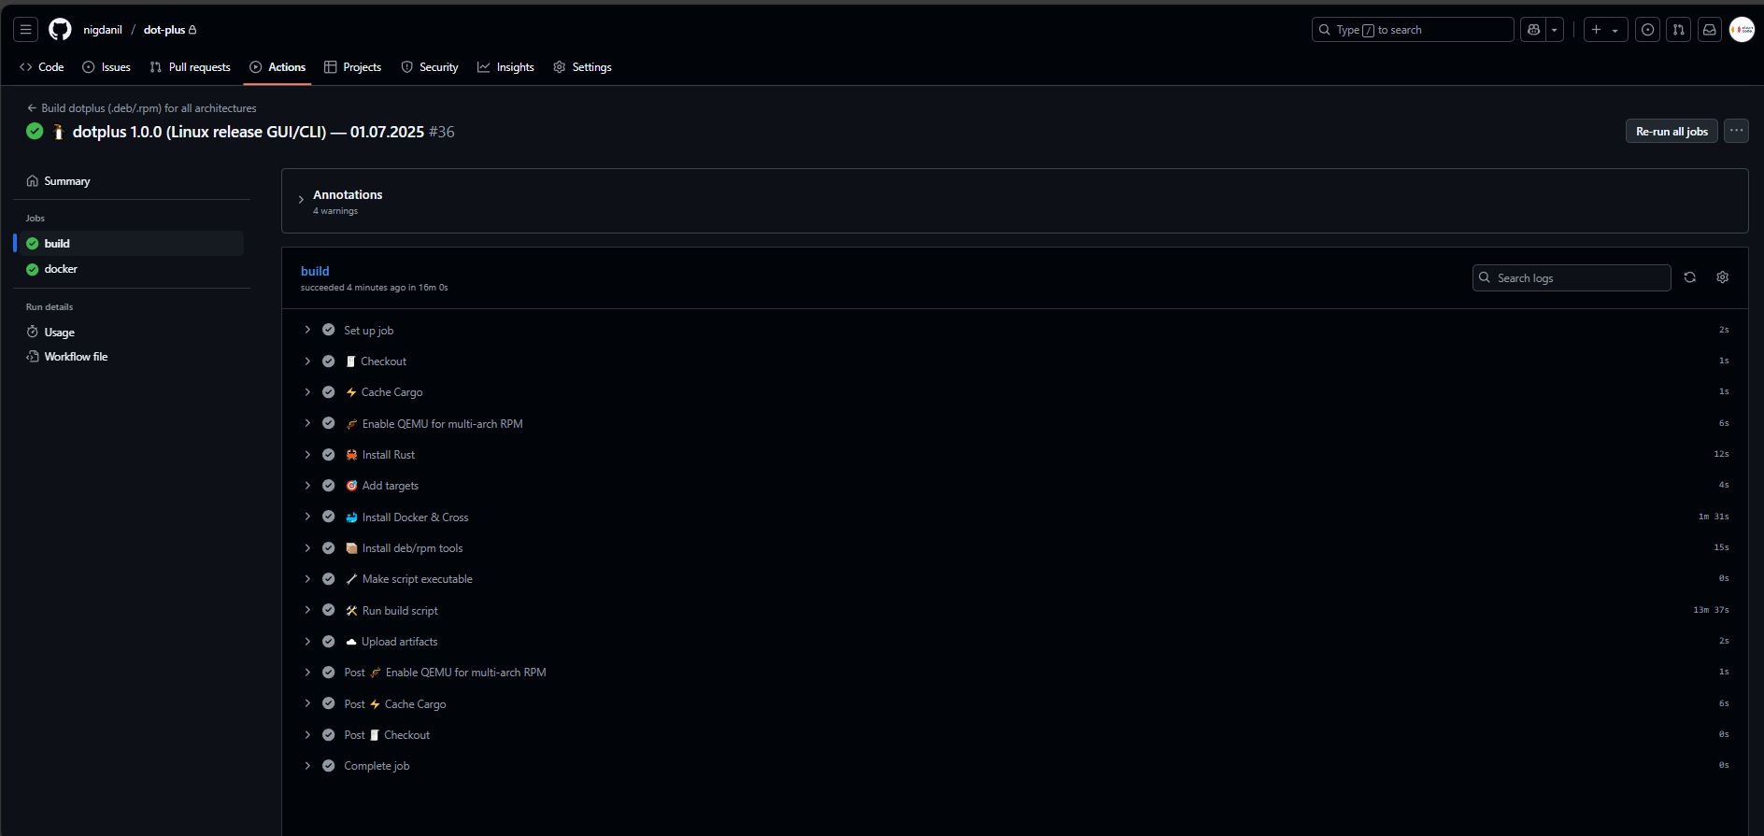Expand the Cache Cargo step
1764x836 pixels.
pos(1015,392)
